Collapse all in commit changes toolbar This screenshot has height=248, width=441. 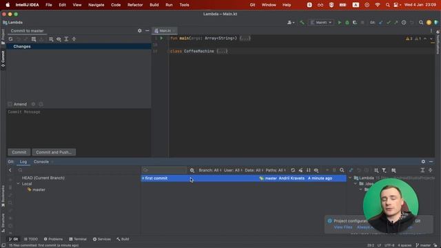(x=74, y=39)
